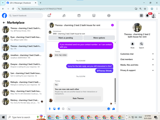The width and height of the screenshot is (160, 120).
Task: Open notifications bell with 20+ badge
Action: point(148,16)
